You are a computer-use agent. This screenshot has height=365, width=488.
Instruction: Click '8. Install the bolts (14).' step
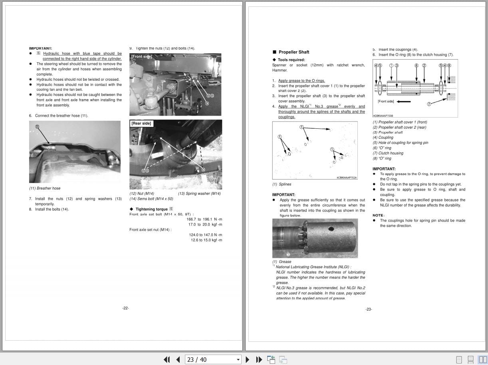point(49,209)
